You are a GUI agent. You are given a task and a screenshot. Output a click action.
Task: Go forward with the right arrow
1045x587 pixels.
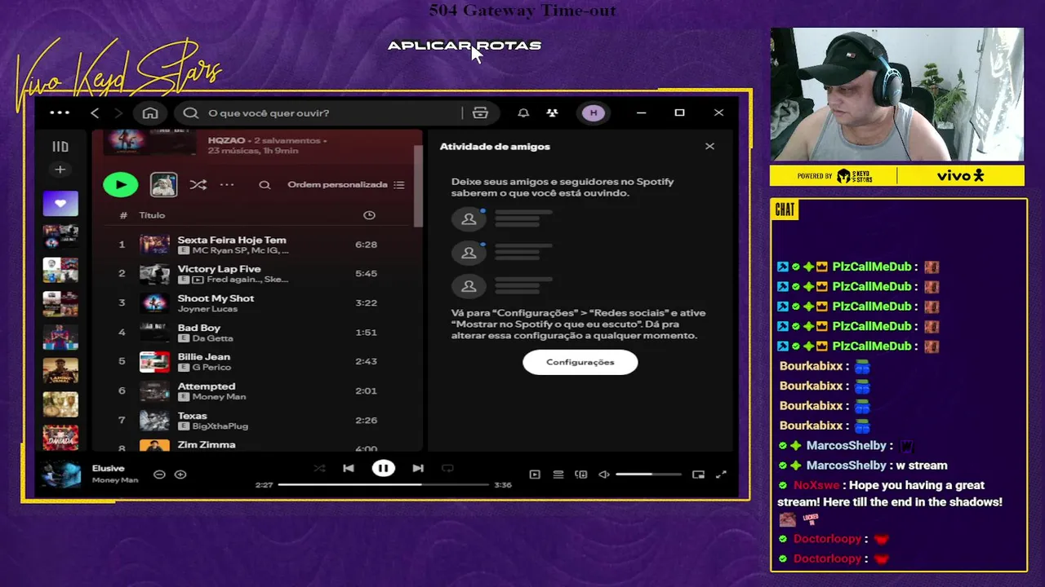point(118,113)
